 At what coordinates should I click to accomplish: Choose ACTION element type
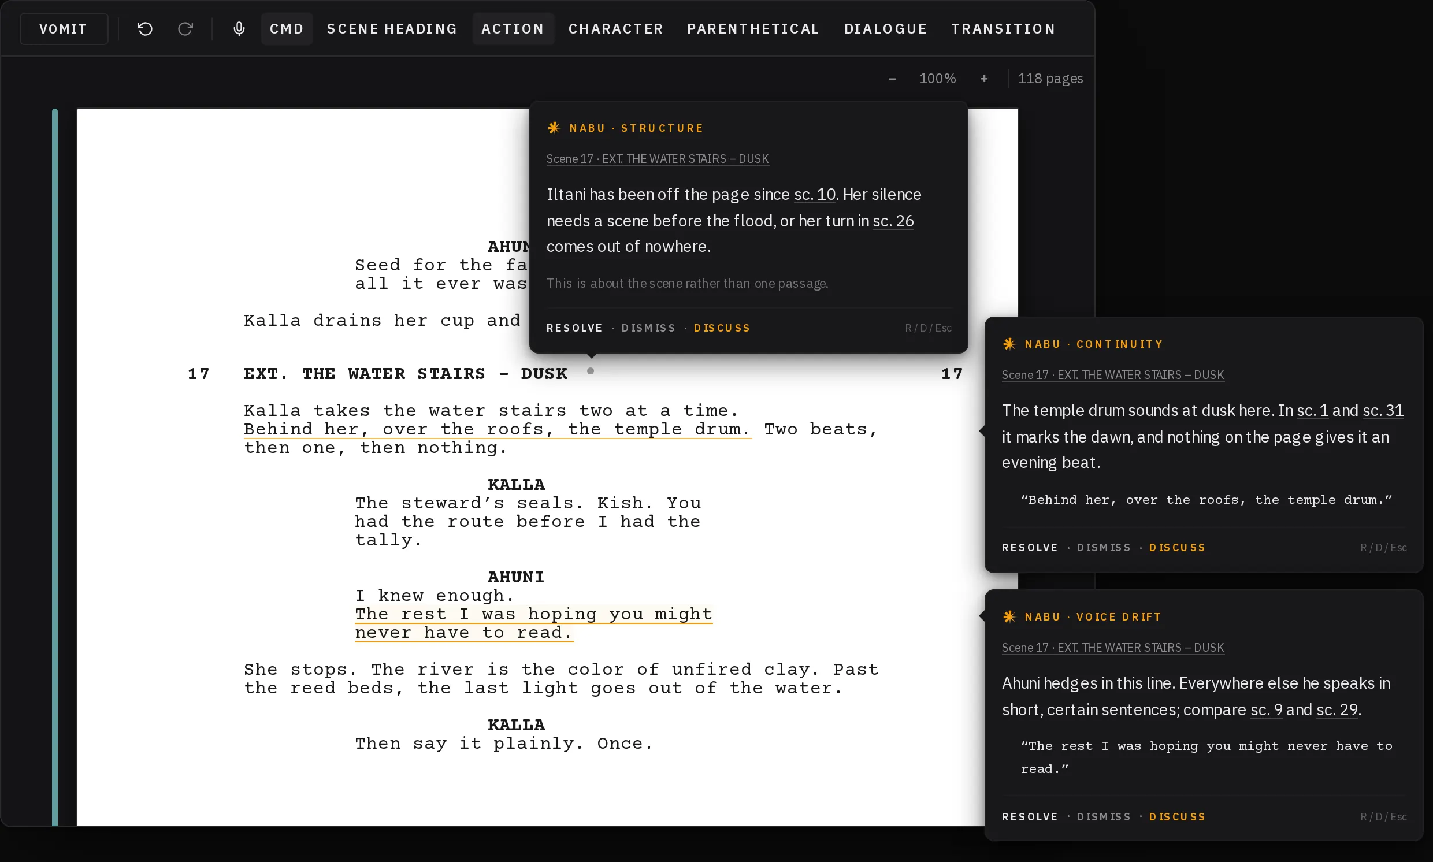pos(513,28)
